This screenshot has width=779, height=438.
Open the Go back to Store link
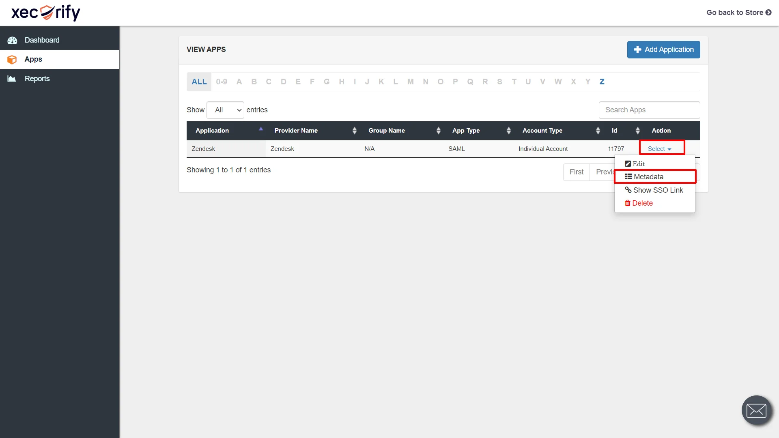pos(734,13)
